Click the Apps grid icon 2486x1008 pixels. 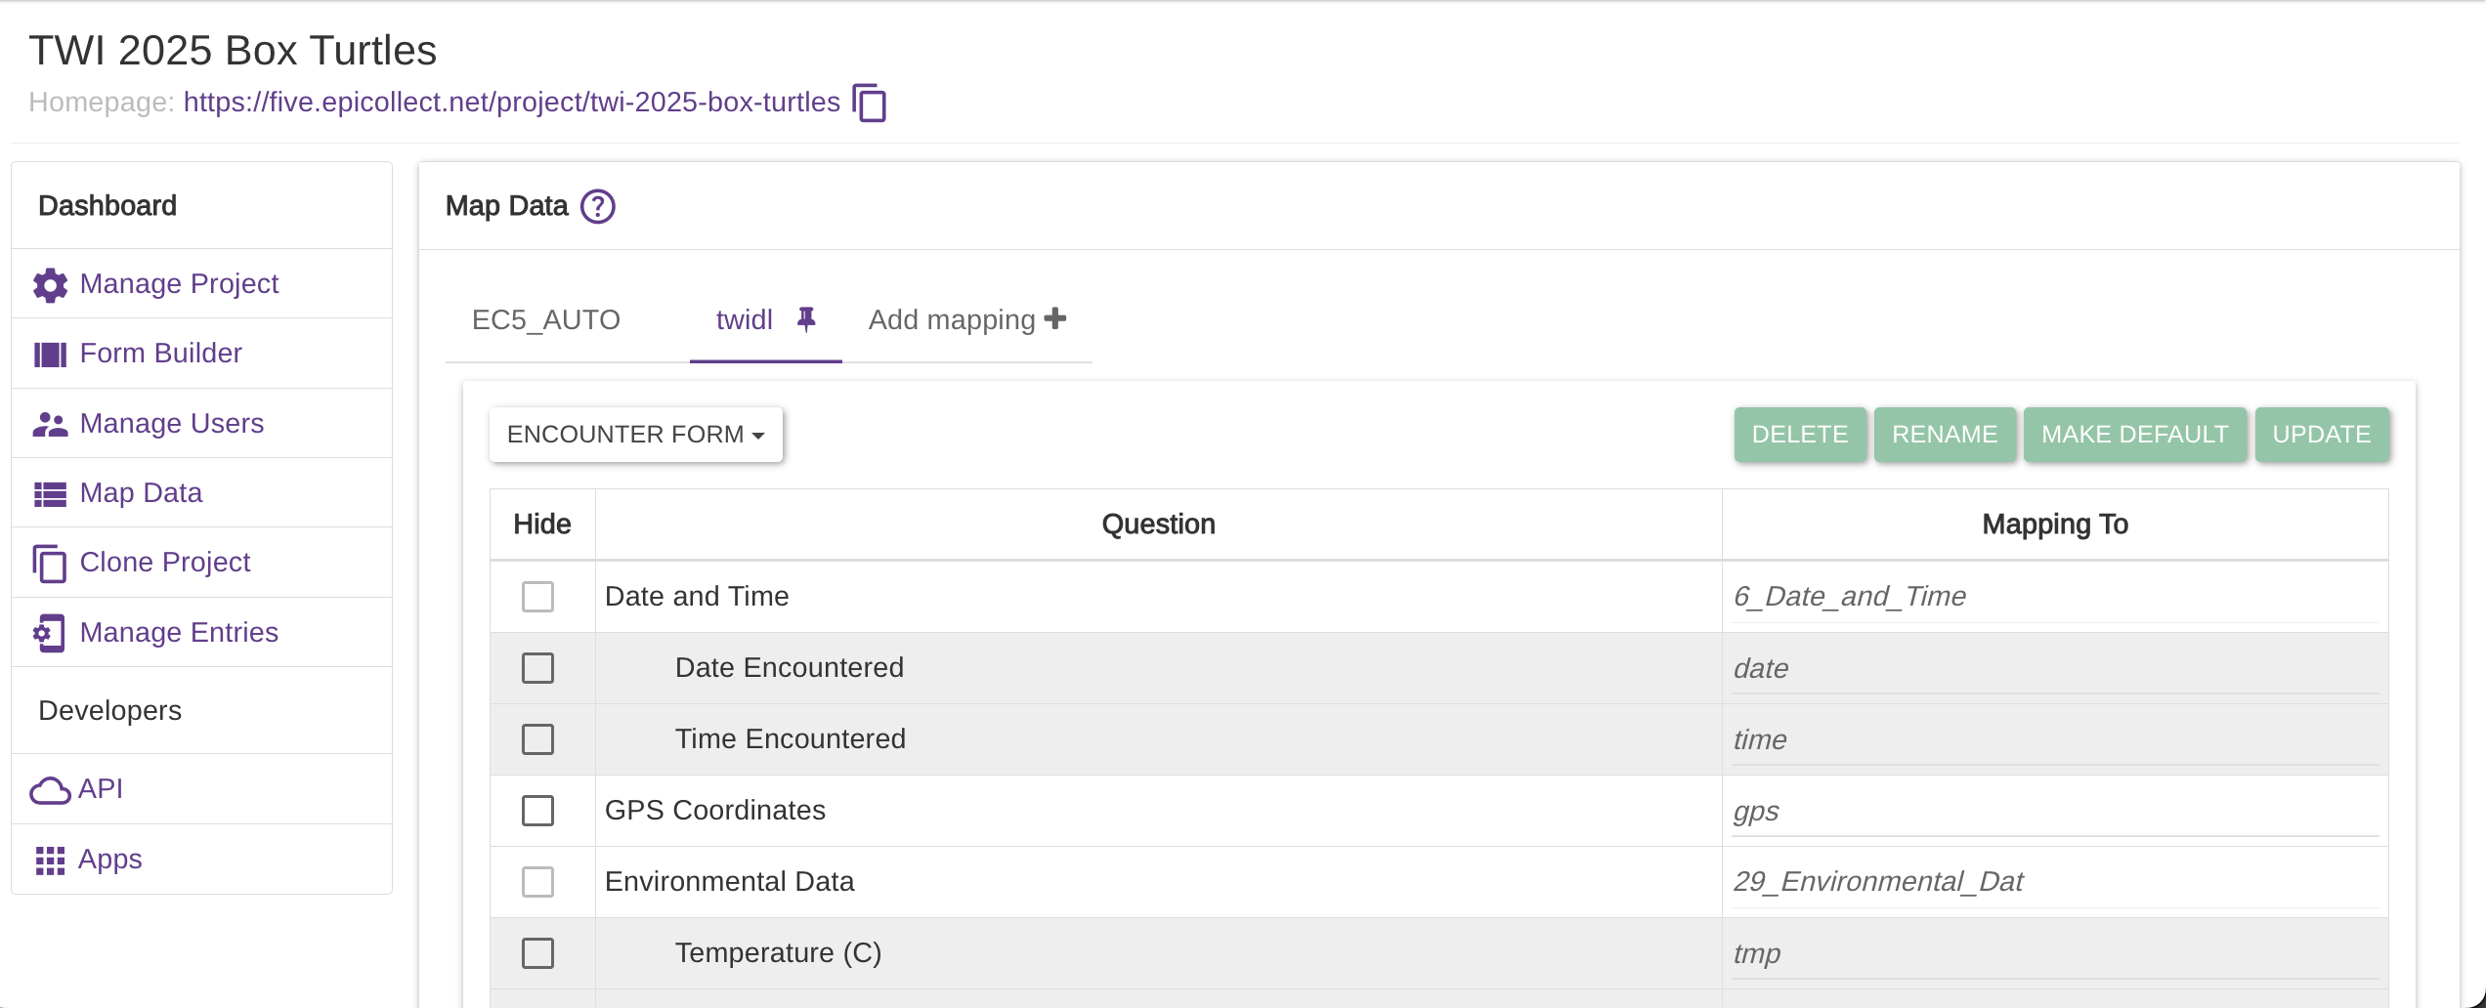50,861
